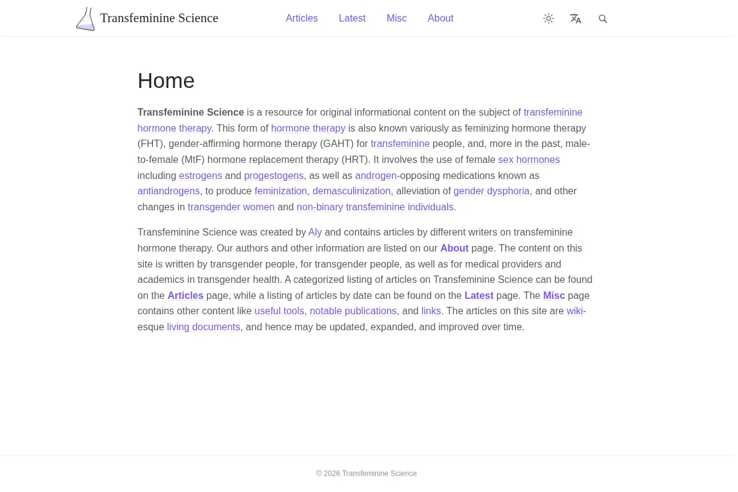Open the standalone 'hormone therapy' link
Screen dimensions: 738x492
coord(308,129)
